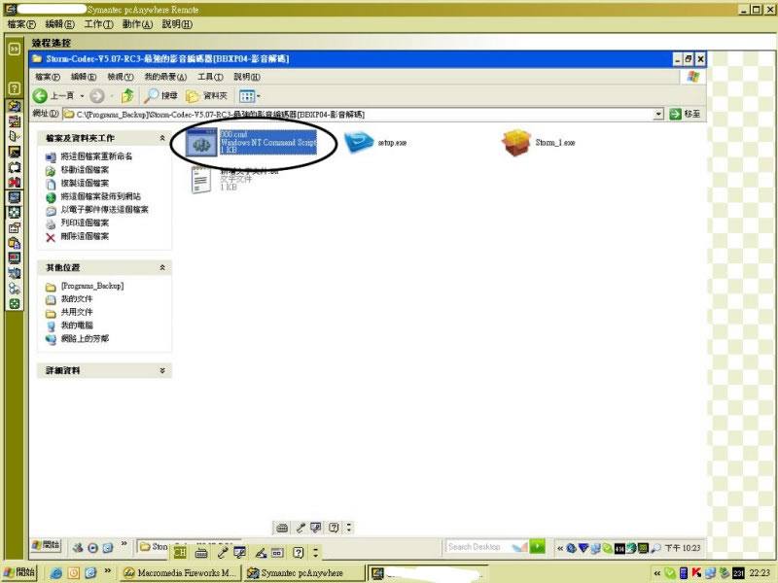Click the green icon at the bottom of the pcAnywhere left toolbar
The height and width of the screenshot is (583, 778).
point(15,304)
